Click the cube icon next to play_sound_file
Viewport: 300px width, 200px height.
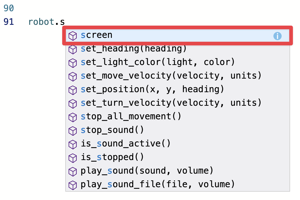[72, 185]
